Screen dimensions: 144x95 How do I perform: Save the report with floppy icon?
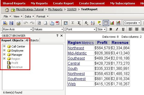(11, 23)
